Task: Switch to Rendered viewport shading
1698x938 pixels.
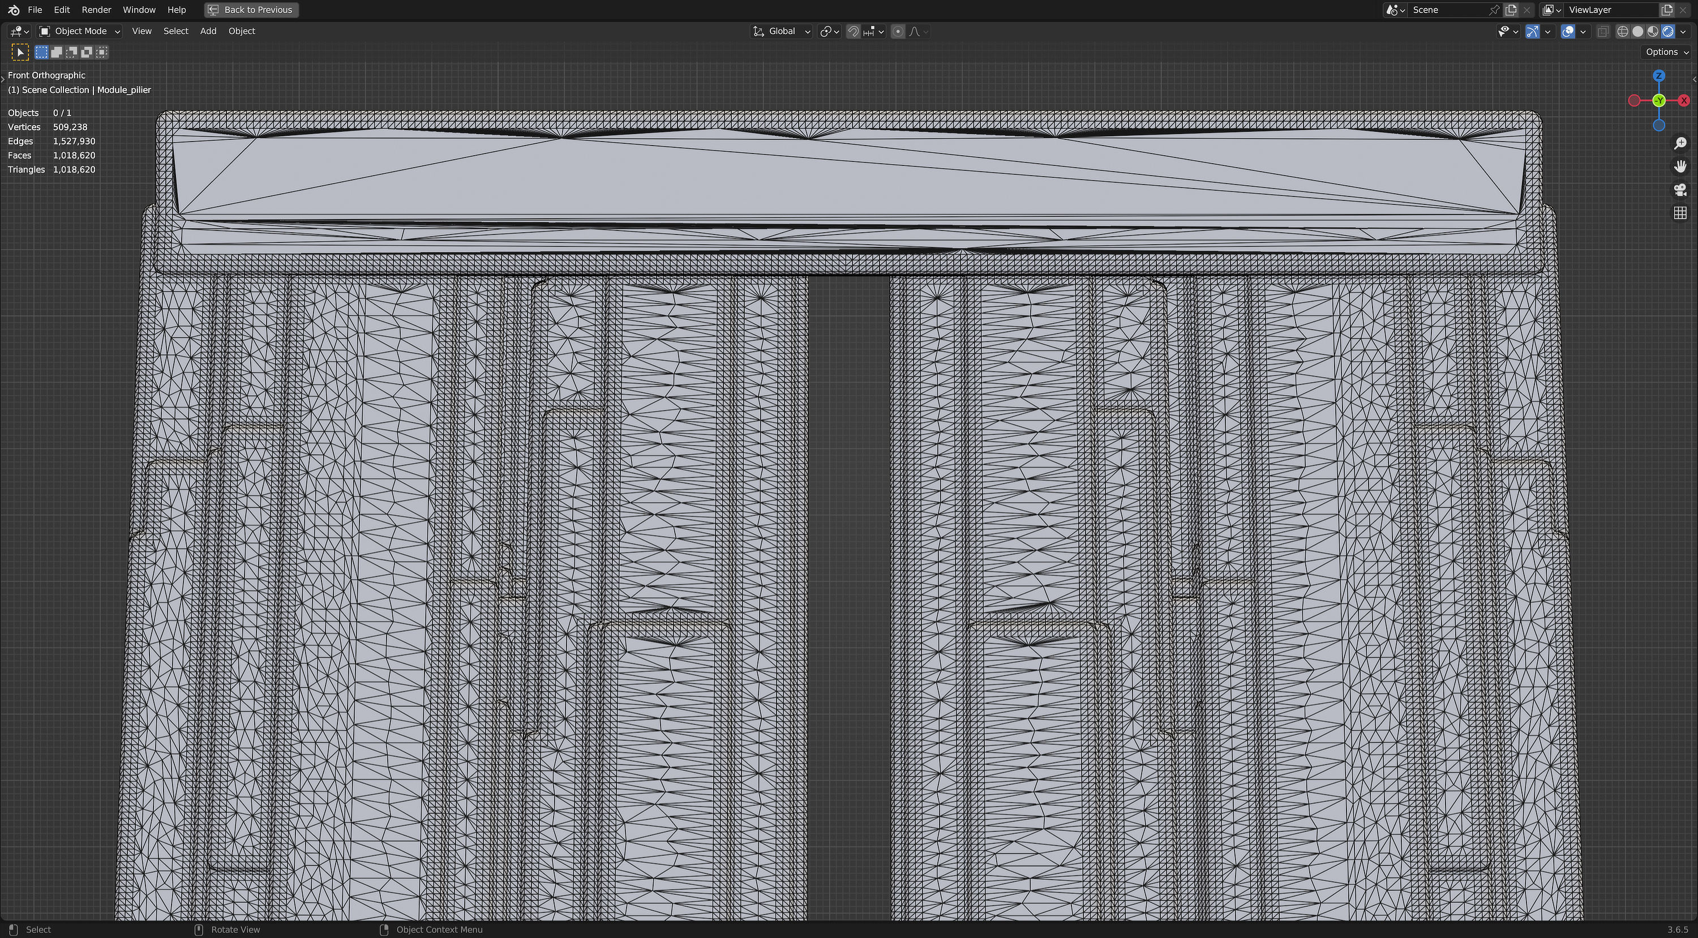Action: pyautogui.click(x=1669, y=31)
